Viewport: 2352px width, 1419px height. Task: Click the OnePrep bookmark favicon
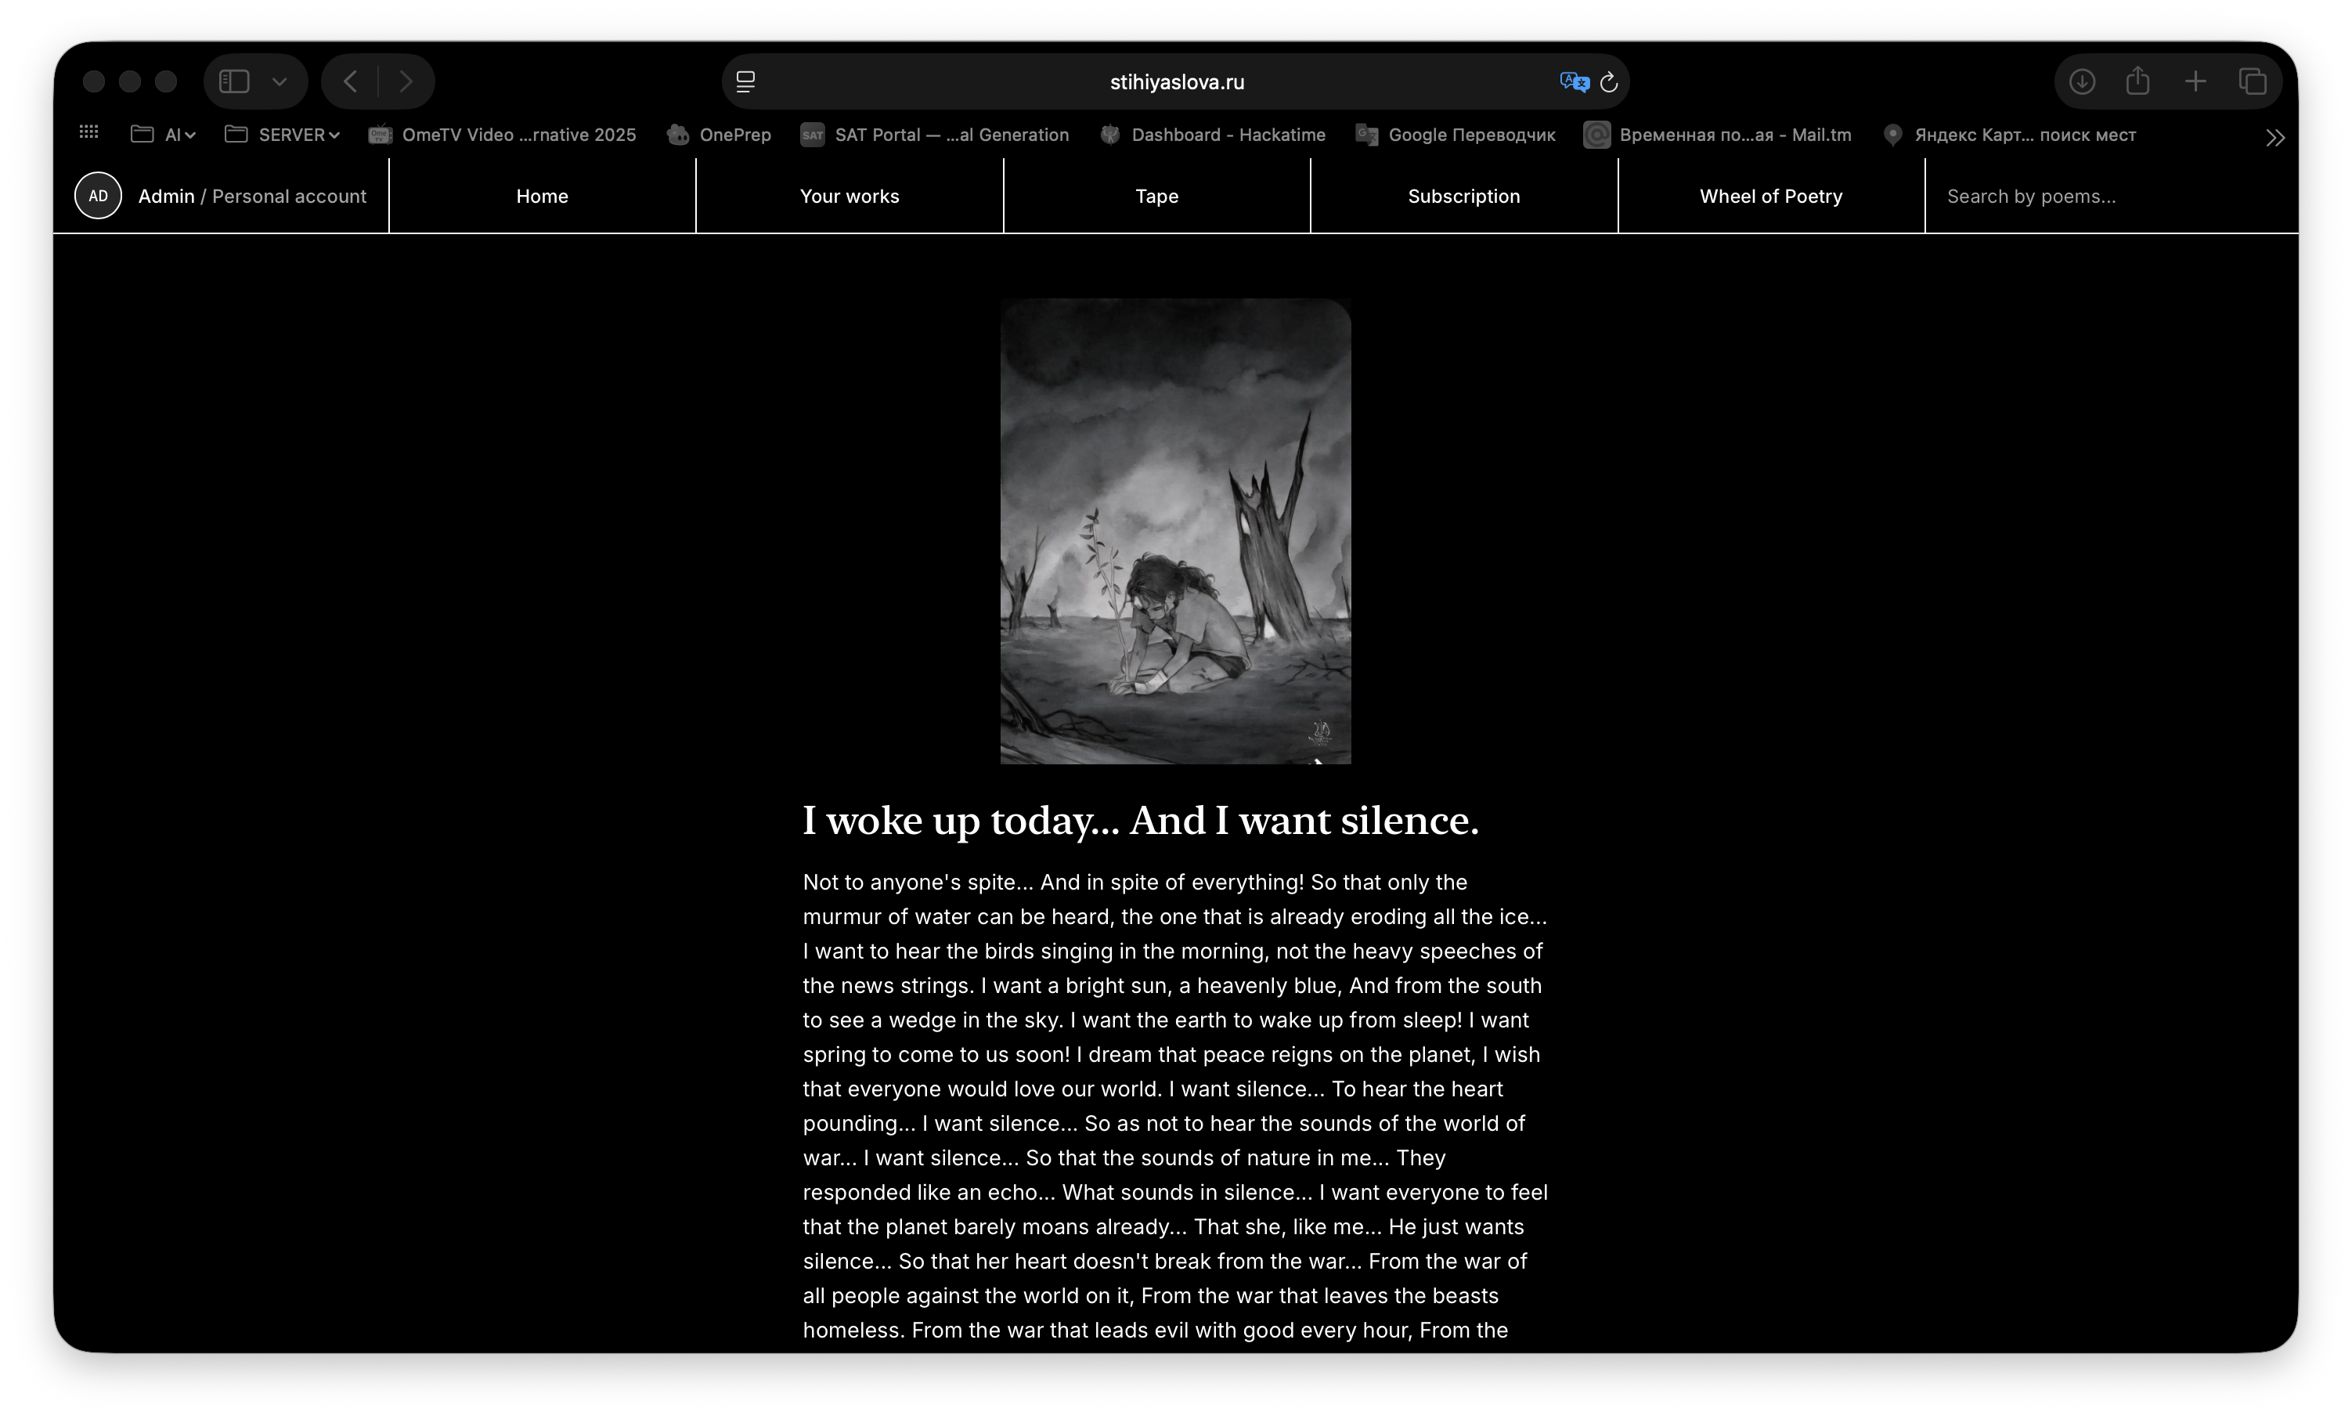[678, 135]
